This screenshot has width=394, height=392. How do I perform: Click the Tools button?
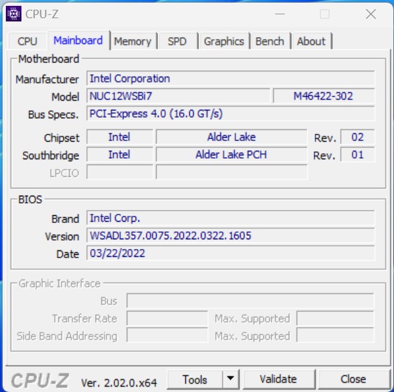195,380
